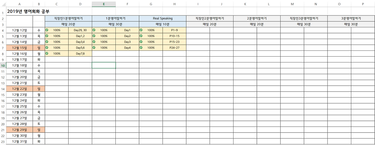Screen dimensions: 375x145
Task: Select column A header
Action: tap(20, 4)
